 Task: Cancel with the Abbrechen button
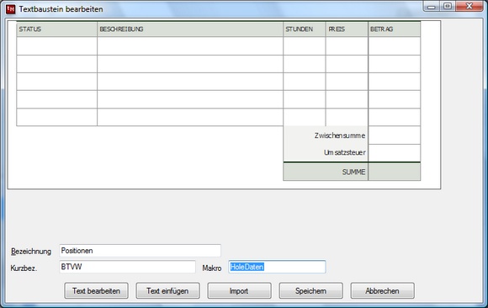[x=383, y=290]
